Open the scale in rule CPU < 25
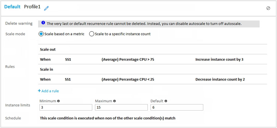The image size is (277, 128). pos(153,79)
